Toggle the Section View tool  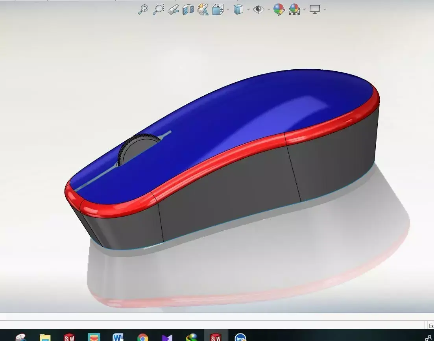coord(188,9)
